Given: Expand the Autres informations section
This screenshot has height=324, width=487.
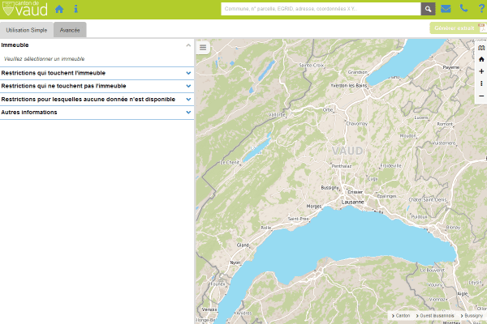Looking at the screenshot, I should pos(97,113).
